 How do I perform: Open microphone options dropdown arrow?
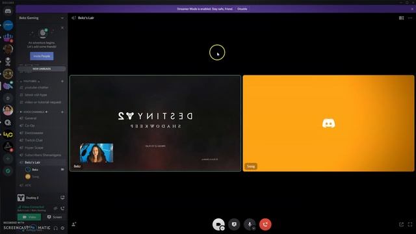tap(253, 228)
